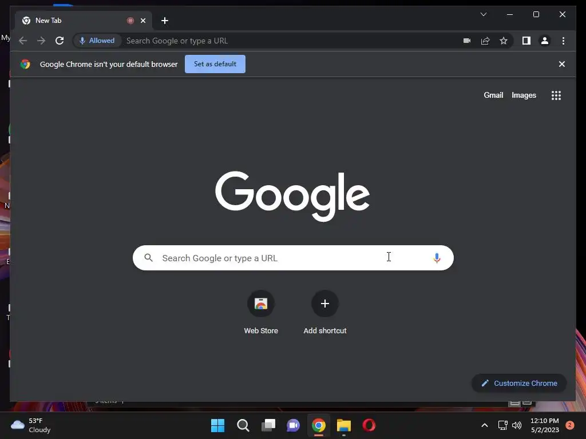The image size is (586, 439).
Task: Open the Google apps grid
Action: pyautogui.click(x=556, y=95)
